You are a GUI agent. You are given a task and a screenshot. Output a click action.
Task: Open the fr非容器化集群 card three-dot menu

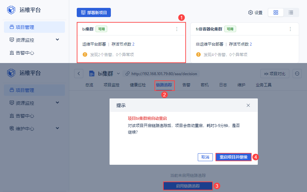coord(290,29)
